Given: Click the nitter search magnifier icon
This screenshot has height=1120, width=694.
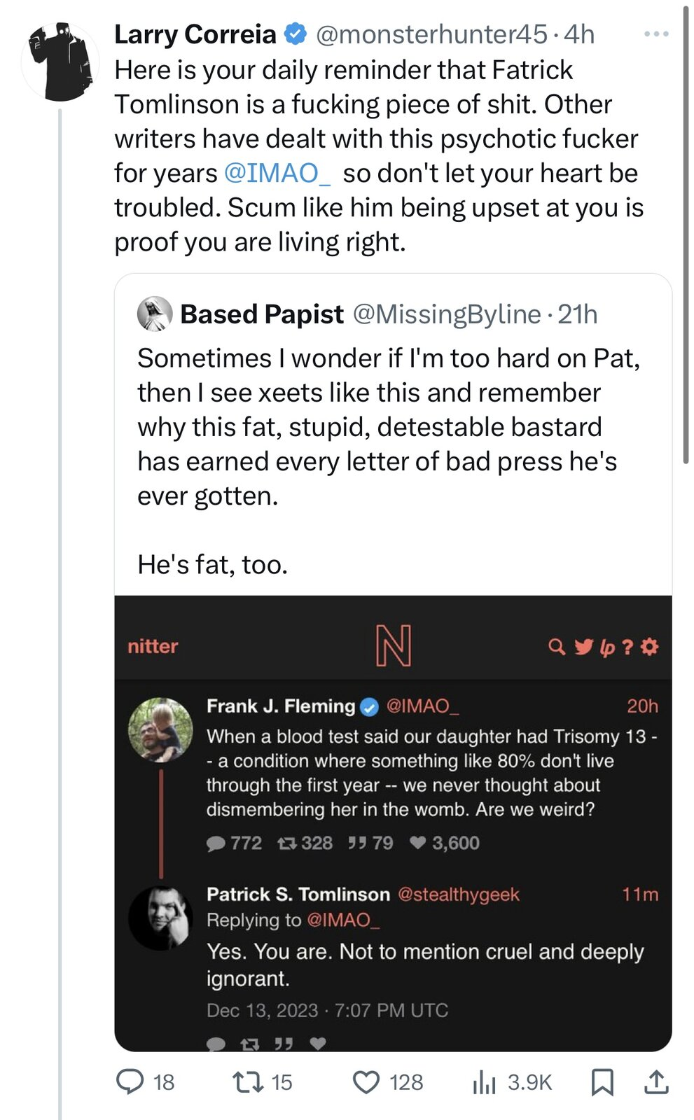Looking at the screenshot, I should (557, 646).
